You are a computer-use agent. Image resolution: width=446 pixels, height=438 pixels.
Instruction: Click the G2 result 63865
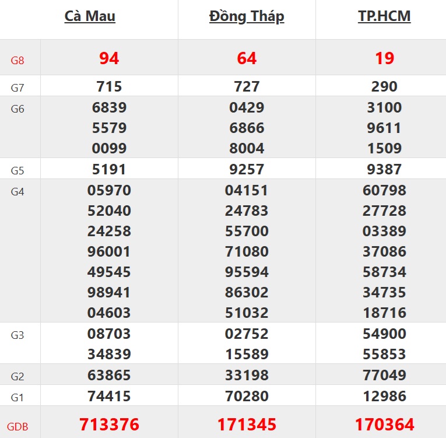109,375
